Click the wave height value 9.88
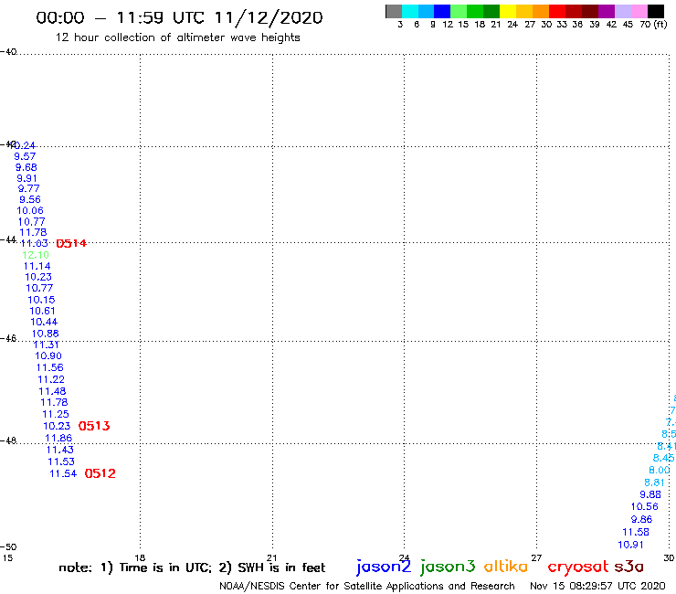 tap(650, 494)
